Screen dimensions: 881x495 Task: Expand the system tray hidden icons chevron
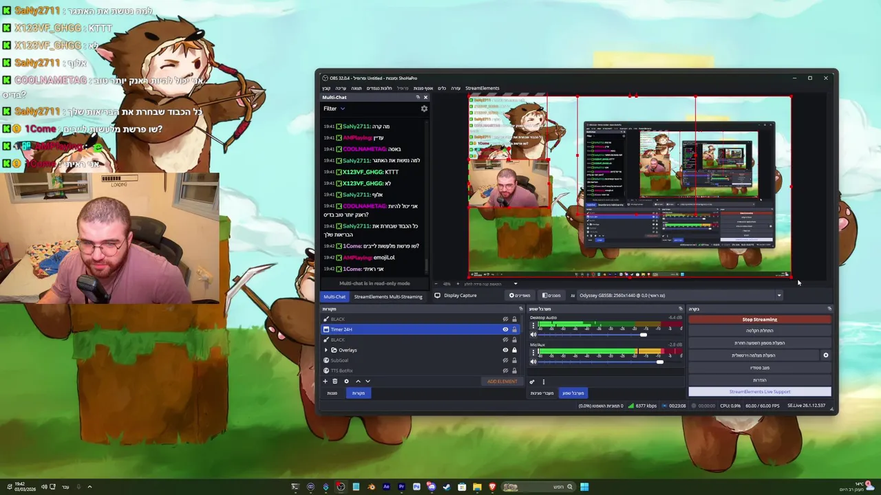[89, 487]
